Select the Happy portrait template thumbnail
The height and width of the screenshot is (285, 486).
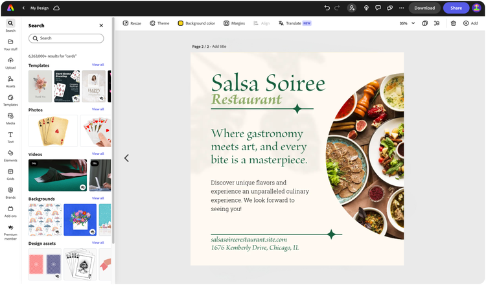tap(94, 86)
